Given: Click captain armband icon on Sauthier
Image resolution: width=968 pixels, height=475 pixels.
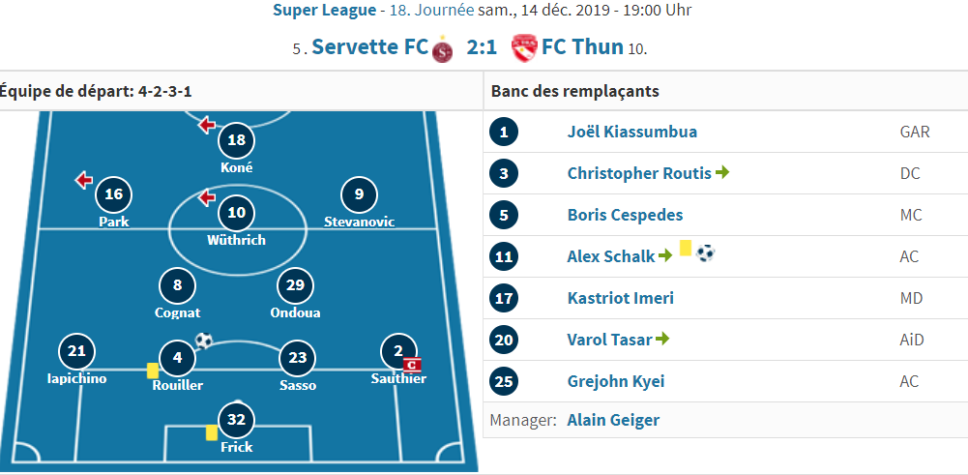Looking at the screenshot, I should pos(412,365).
